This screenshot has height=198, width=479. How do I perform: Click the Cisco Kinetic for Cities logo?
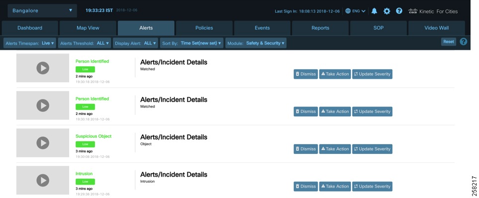tap(433, 11)
